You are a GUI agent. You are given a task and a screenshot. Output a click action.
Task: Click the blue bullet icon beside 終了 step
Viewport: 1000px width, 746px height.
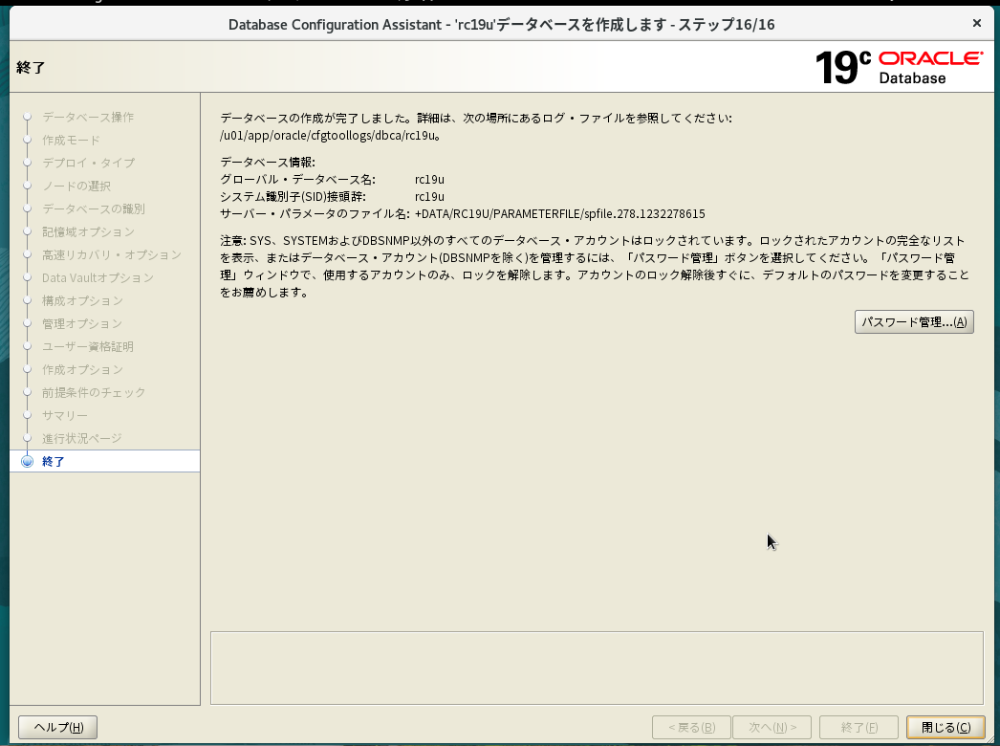(27, 461)
